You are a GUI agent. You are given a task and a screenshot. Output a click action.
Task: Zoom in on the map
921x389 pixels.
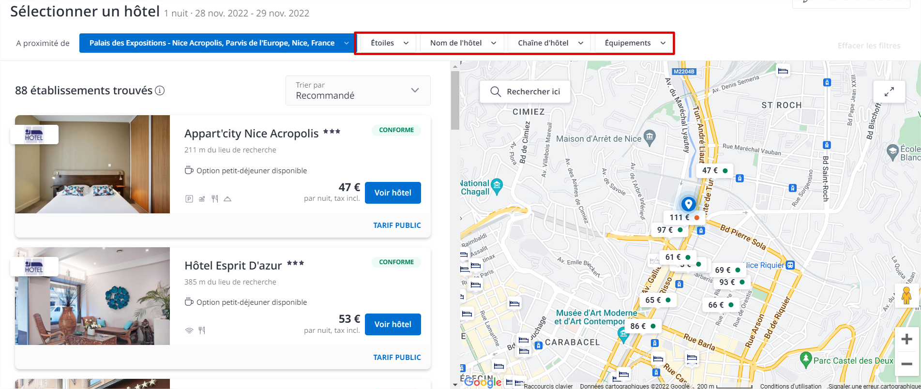click(906, 339)
